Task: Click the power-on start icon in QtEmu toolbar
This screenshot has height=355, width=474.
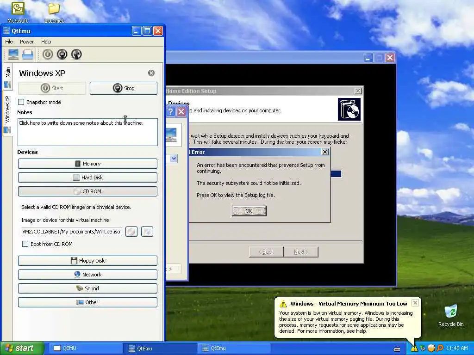Action: [48, 55]
